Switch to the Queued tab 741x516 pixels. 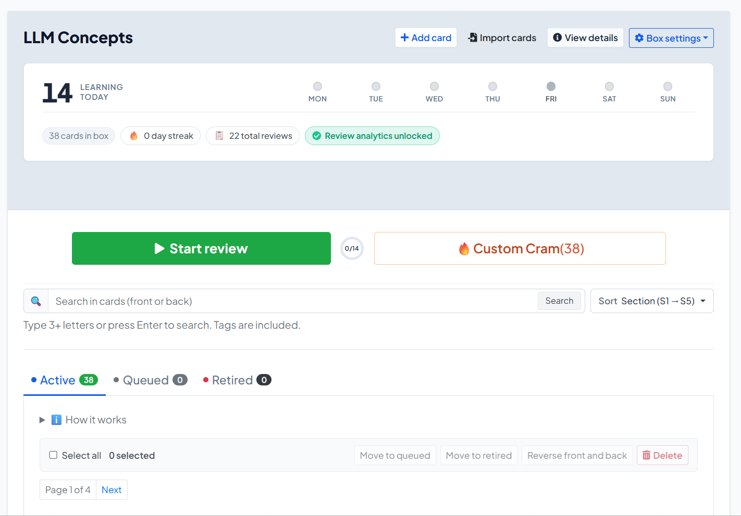click(150, 380)
